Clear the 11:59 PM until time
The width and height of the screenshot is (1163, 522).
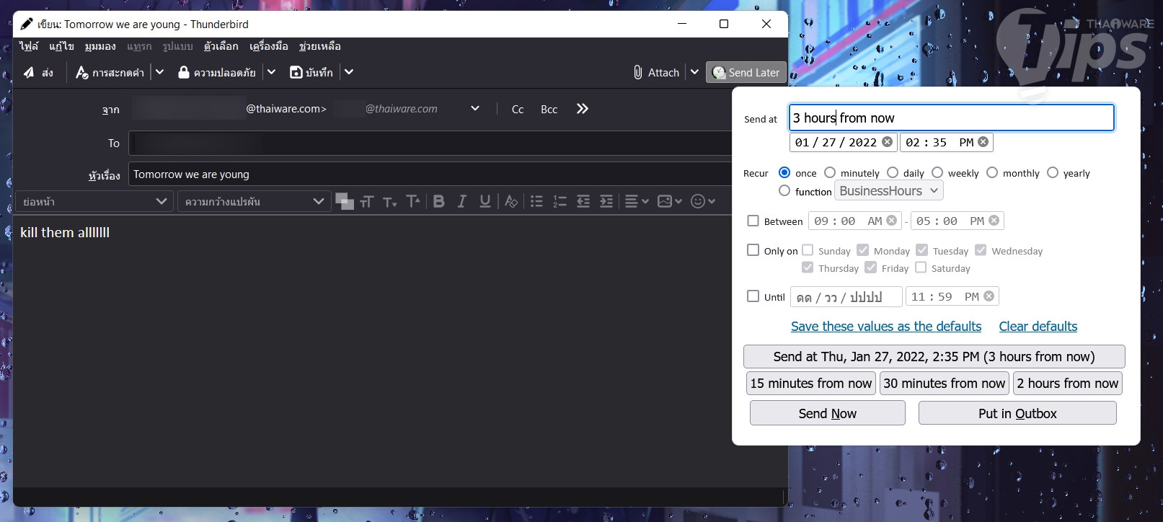point(989,296)
